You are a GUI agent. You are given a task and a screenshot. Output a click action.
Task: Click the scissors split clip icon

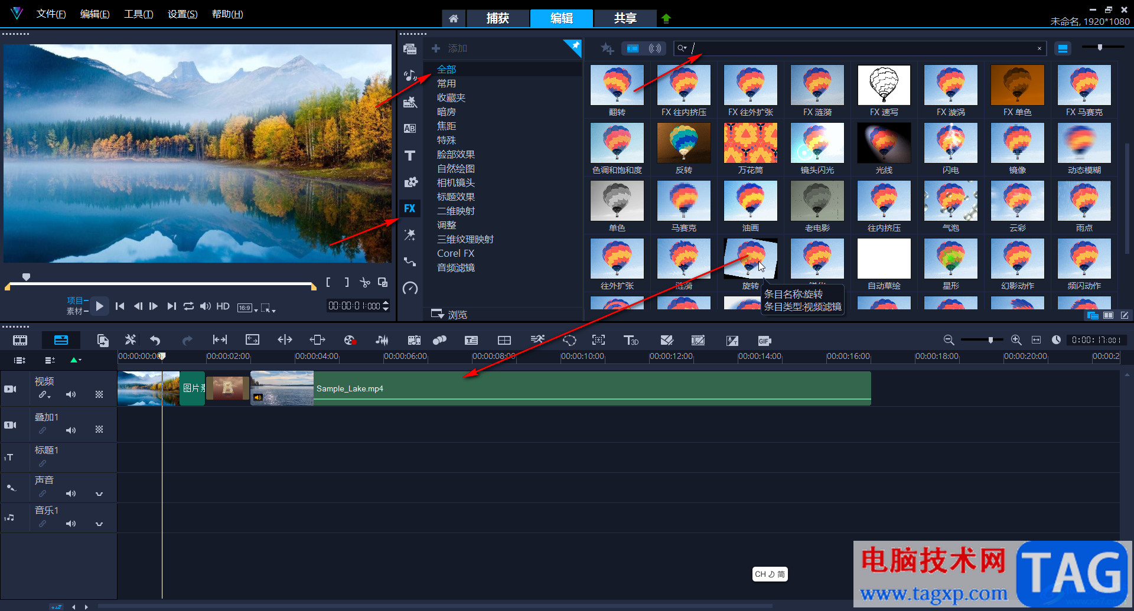(x=365, y=282)
